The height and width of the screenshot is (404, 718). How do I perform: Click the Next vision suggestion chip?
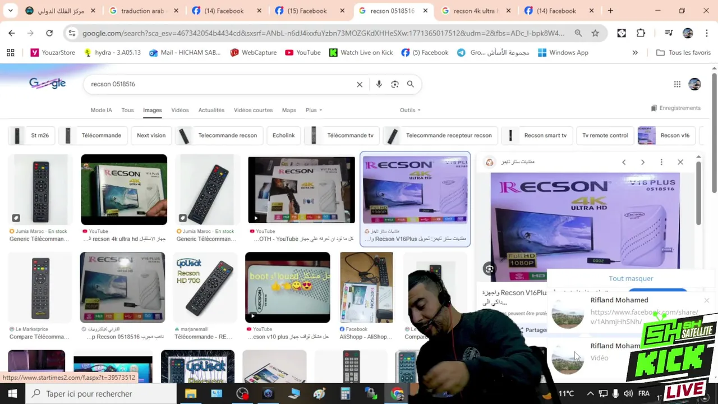[x=151, y=135]
